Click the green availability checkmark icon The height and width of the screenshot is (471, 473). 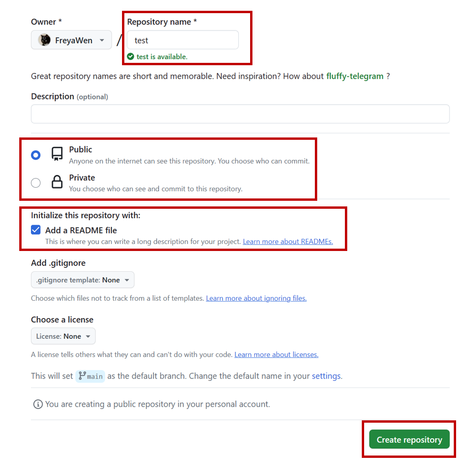coord(130,57)
